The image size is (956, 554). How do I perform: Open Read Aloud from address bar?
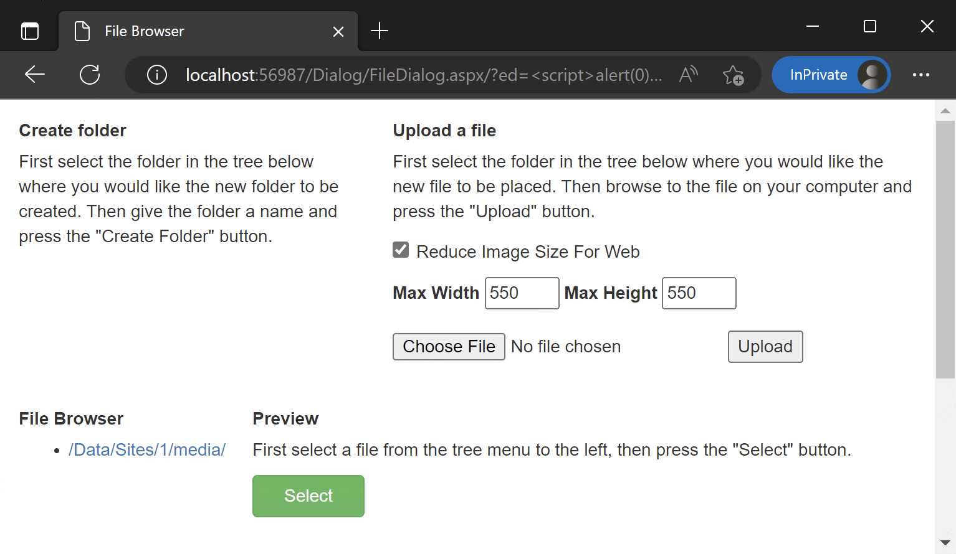[x=689, y=75]
